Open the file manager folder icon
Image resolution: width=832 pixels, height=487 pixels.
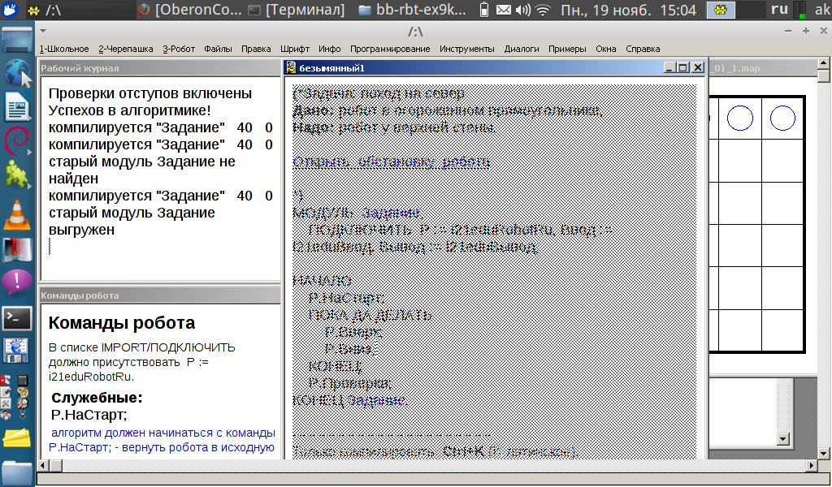coord(16,472)
